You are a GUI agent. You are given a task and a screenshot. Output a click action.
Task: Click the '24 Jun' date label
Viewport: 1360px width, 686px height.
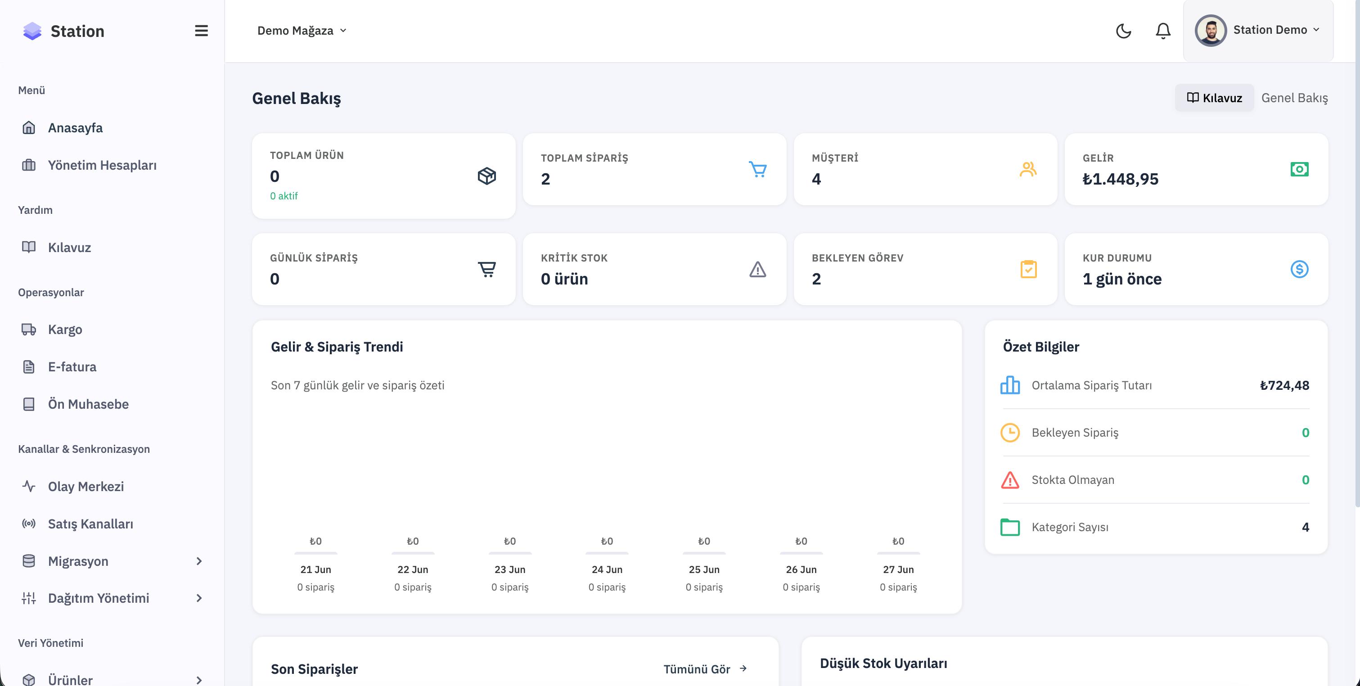607,569
